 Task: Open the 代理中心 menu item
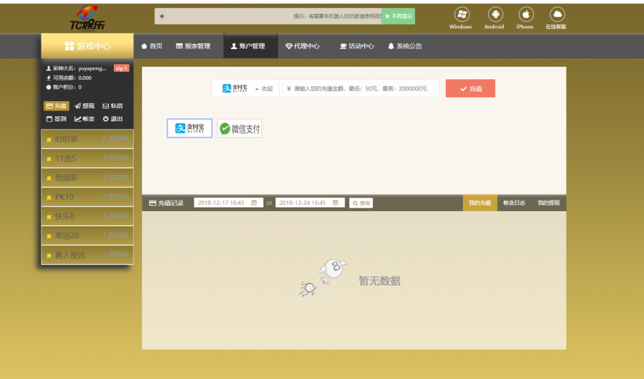(303, 46)
